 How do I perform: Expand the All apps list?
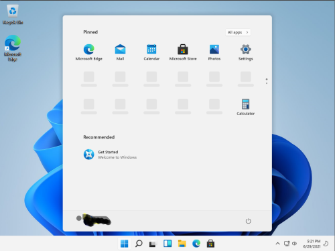tap(238, 32)
